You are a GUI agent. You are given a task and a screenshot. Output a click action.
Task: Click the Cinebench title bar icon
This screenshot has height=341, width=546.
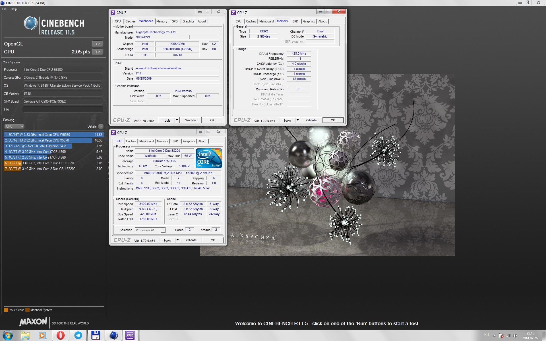click(3, 3)
